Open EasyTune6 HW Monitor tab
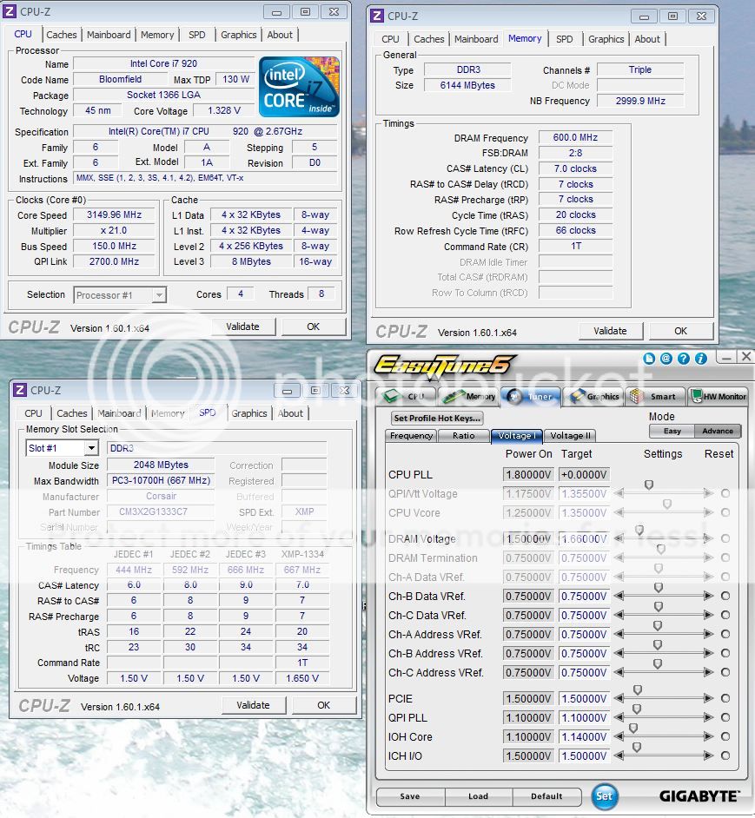755x818 pixels. (719, 397)
